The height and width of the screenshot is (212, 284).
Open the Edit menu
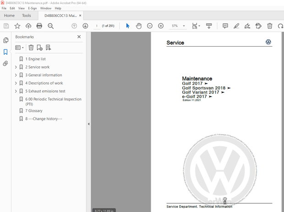click(12, 8)
